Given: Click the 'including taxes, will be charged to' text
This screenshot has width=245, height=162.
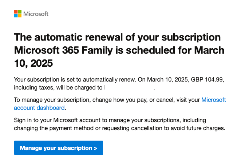Looking at the screenshot, I should pyautogui.click(x=58, y=88).
